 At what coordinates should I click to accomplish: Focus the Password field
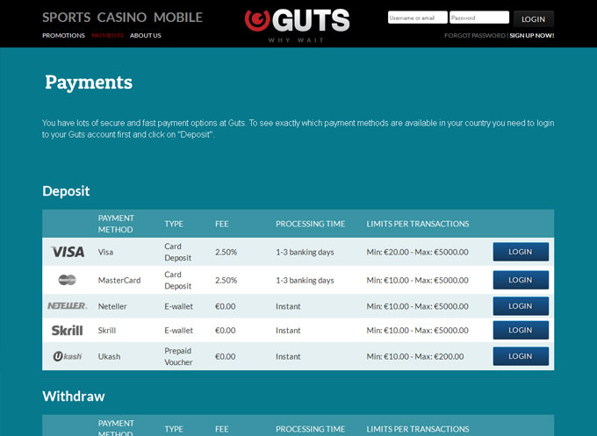click(479, 18)
